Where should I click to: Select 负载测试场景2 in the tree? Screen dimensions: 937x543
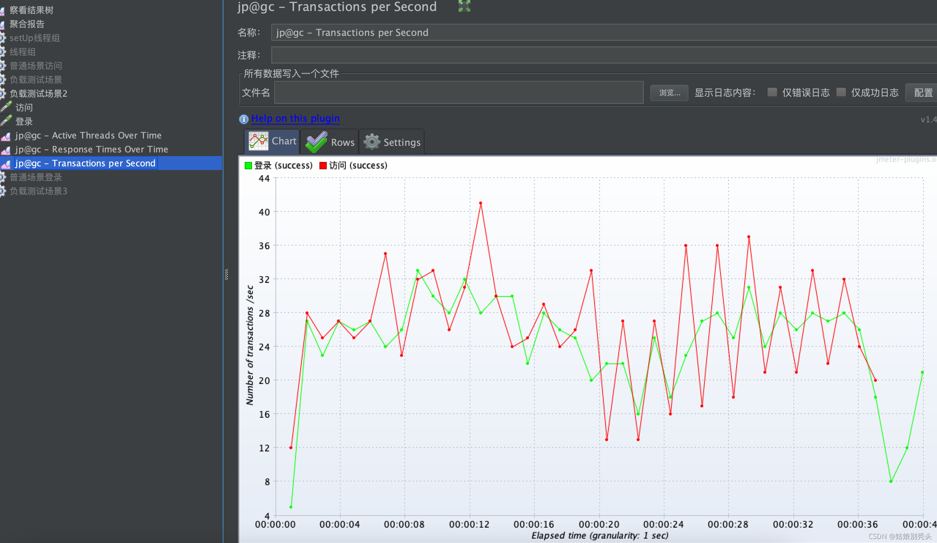[38, 93]
